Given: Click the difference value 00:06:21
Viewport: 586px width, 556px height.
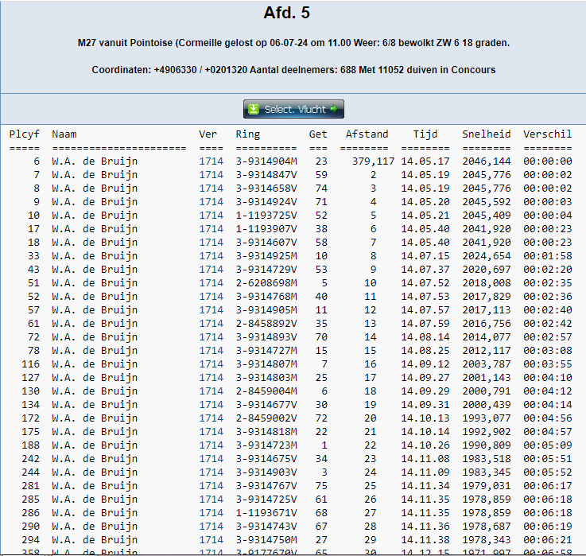Looking at the screenshot, I should tap(548, 539).
